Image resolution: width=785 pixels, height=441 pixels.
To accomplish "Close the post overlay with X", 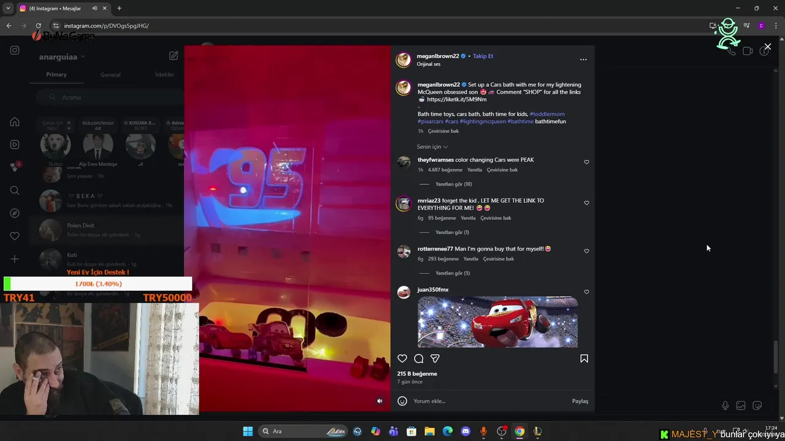I will pos(767,47).
